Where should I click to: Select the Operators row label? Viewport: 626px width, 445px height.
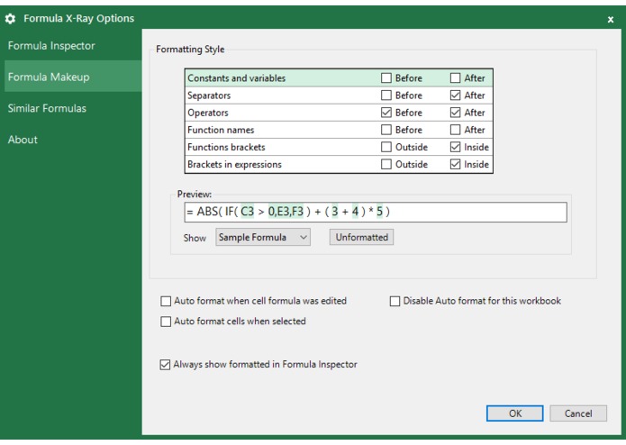point(207,113)
